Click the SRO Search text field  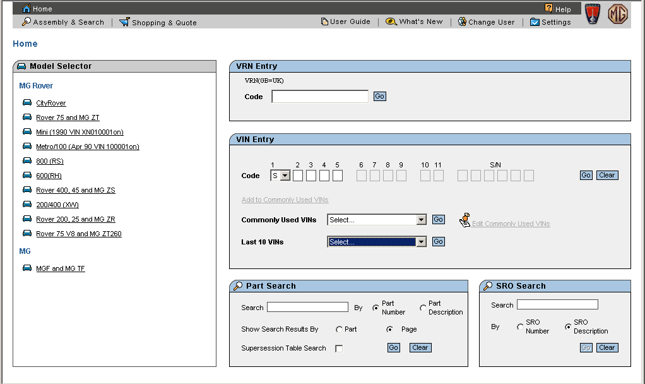(x=557, y=304)
